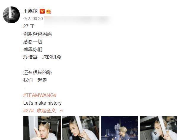This screenshot has width=187, height=140.
Task: Open the second photo thumbnail
Action: click(x=81, y=128)
